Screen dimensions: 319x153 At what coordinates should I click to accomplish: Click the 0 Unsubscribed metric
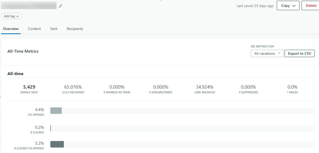point(161,89)
